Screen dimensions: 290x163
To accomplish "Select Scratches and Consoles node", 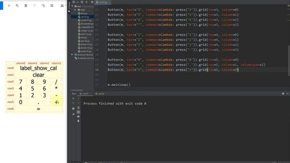I will pos(84,58).
